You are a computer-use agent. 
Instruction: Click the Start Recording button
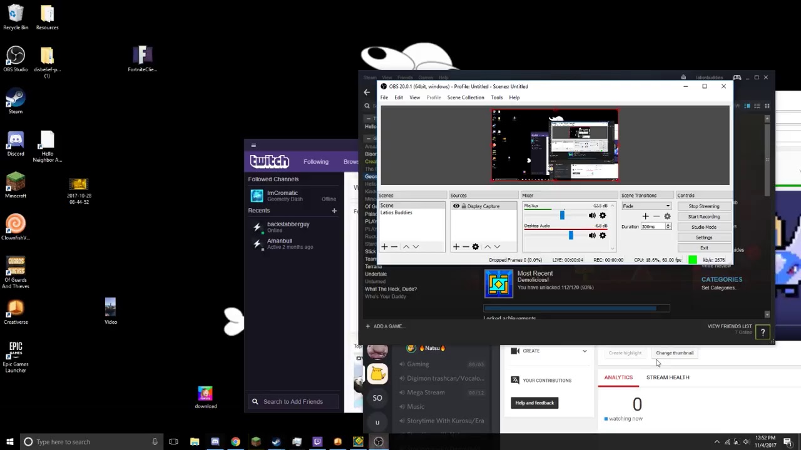(704, 217)
